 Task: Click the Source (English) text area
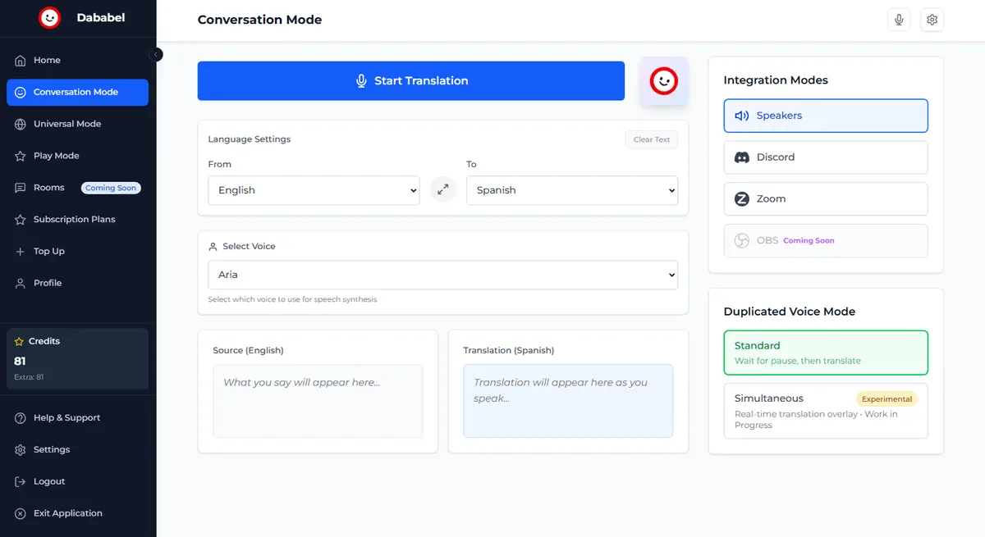pyautogui.click(x=318, y=401)
